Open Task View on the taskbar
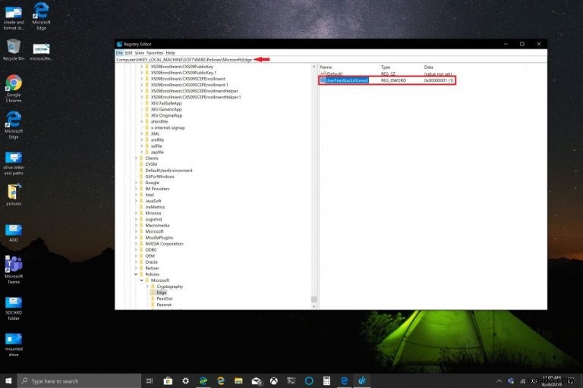This screenshot has height=388, width=583. (x=150, y=380)
